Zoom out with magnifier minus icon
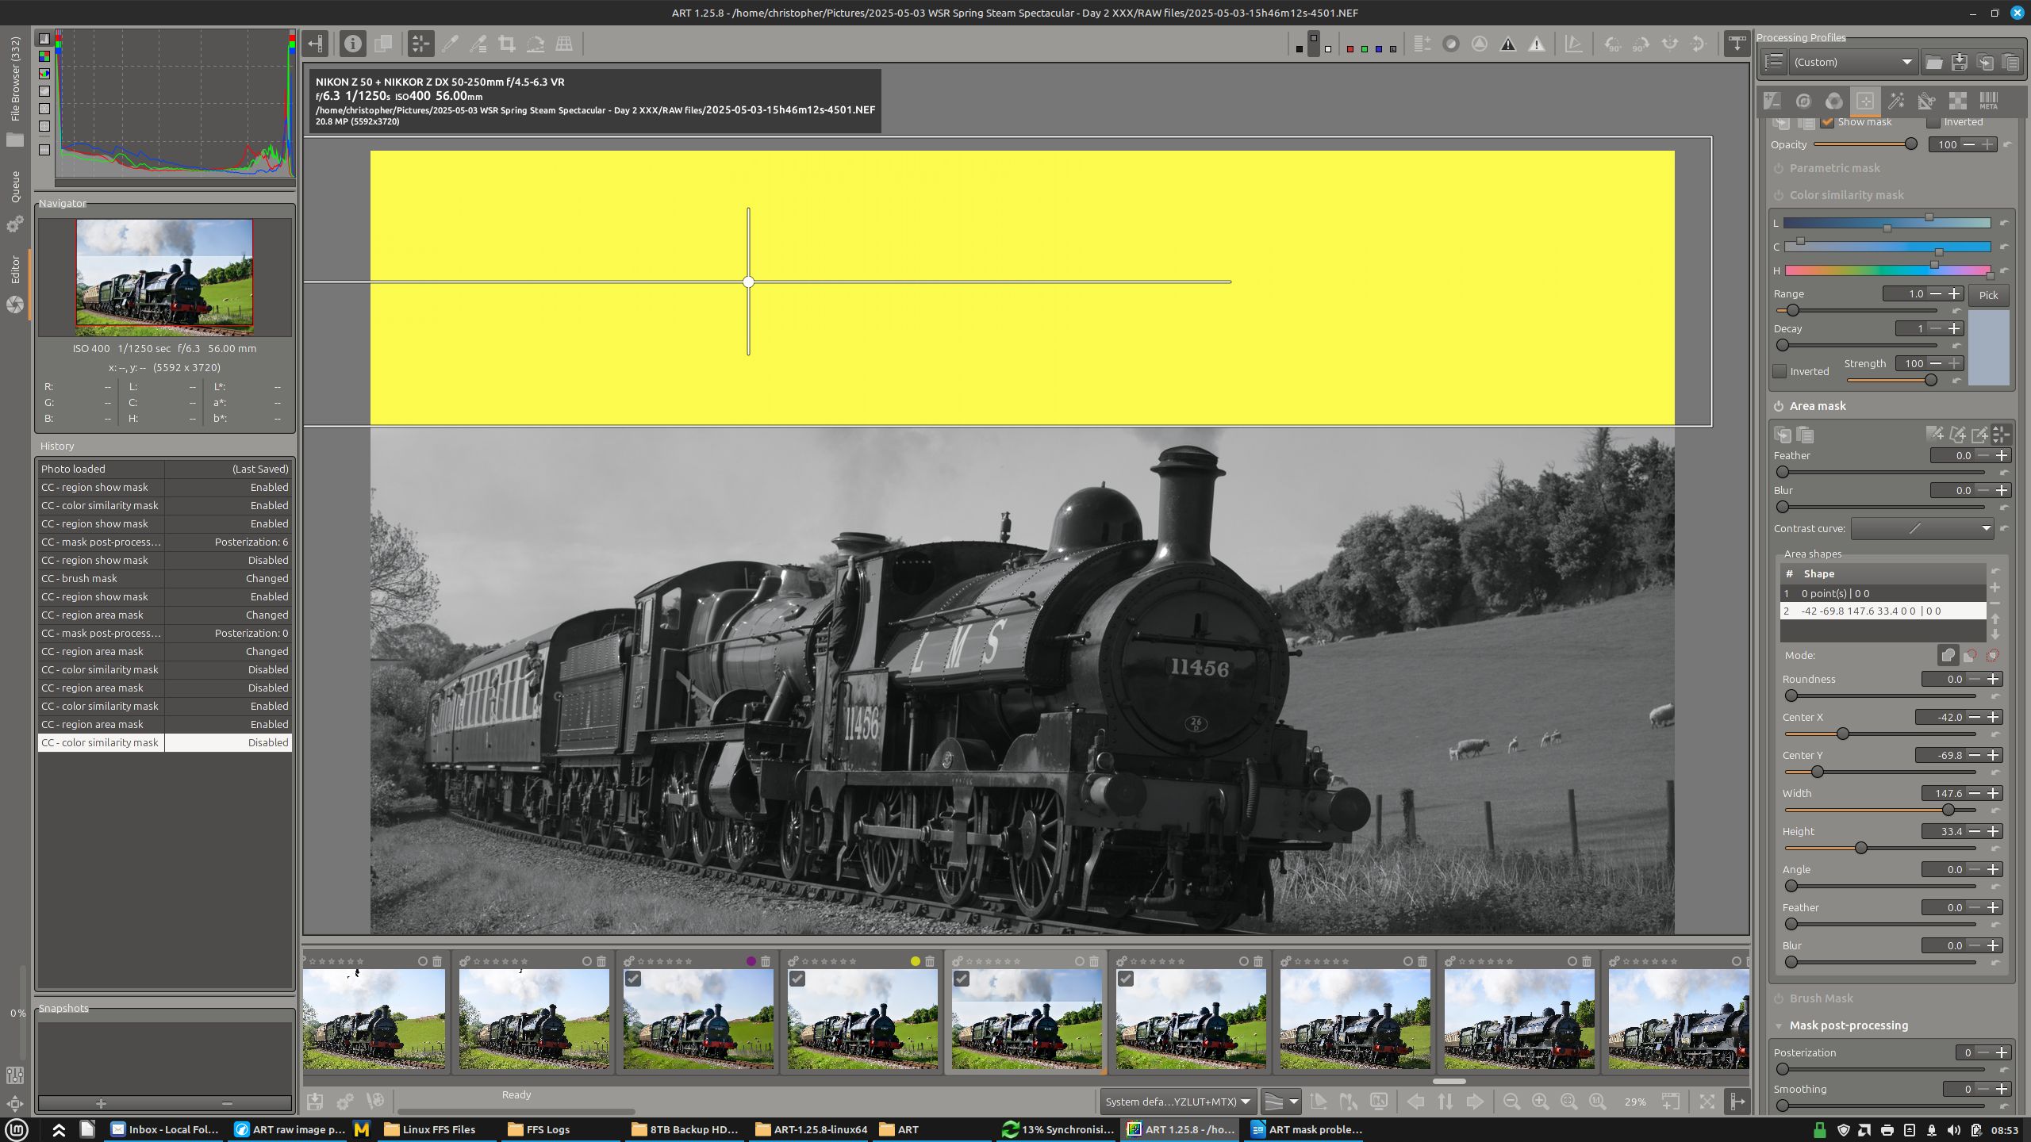2031x1142 pixels. (x=1511, y=1102)
